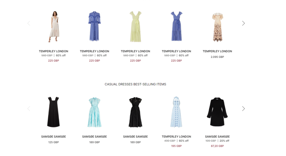The height and width of the screenshot is (156, 286).
Task: View the blue ruffled shirt dress
Action: point(94,26)
